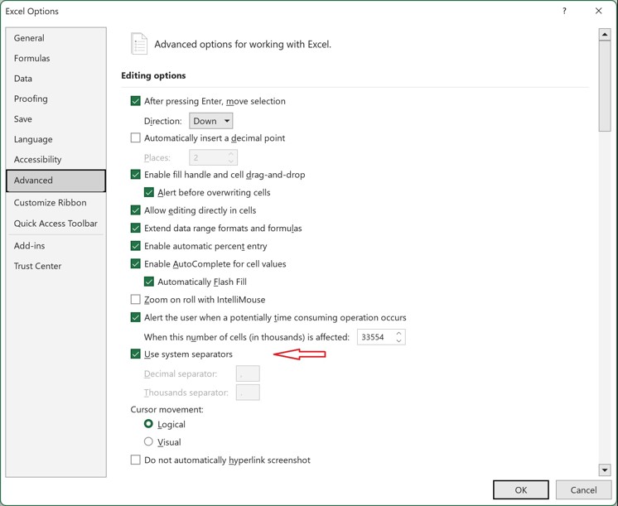Screen dimensions: 618x506
Task: Open Help with the question mark button
Action: [x=564, y=11]
